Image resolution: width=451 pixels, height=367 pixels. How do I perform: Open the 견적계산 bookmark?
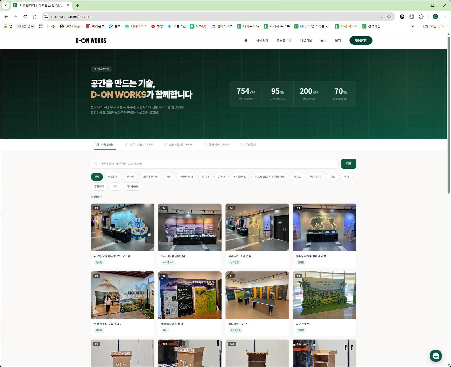click(371, 26)
